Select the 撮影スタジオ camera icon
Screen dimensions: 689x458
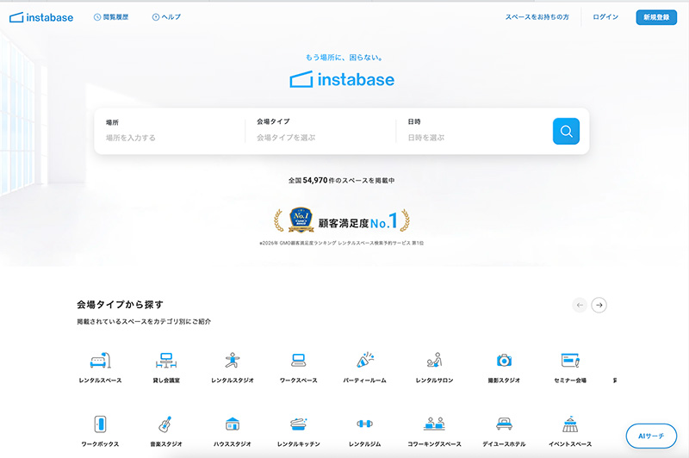[504, 361]
